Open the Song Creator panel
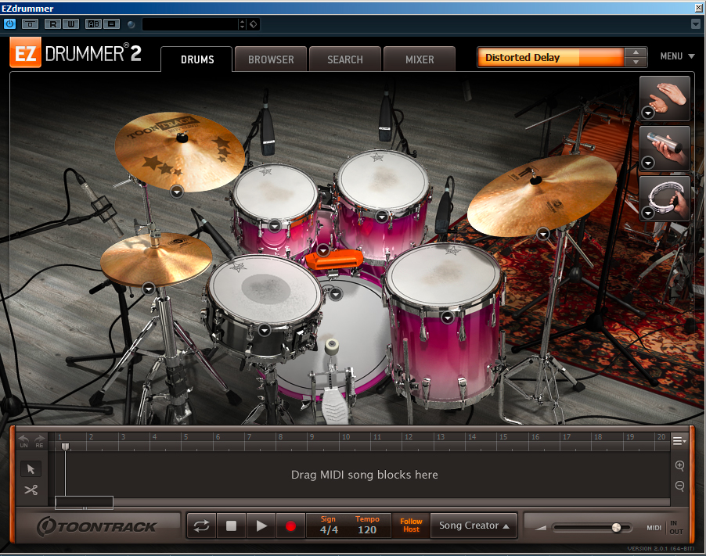 point(474,526)
